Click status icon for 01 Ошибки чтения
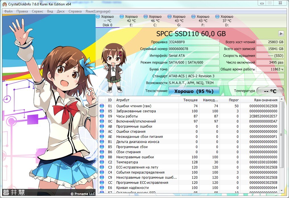This screenshot has width=289, height=198. tap(102, 106)
